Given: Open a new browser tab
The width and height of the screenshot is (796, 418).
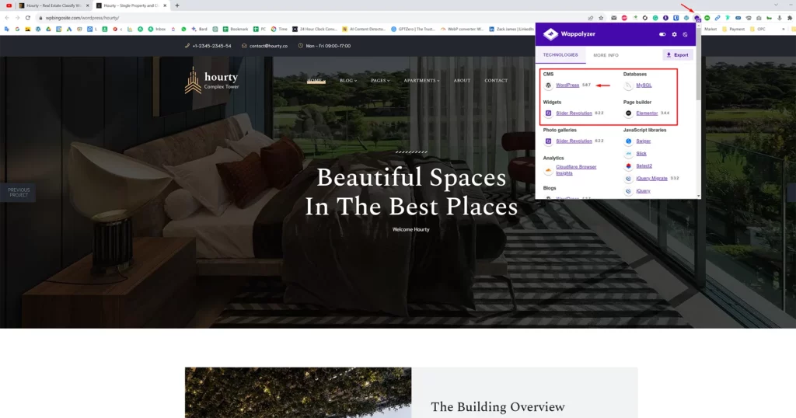Looking at the screenshot, I should 177,5.
